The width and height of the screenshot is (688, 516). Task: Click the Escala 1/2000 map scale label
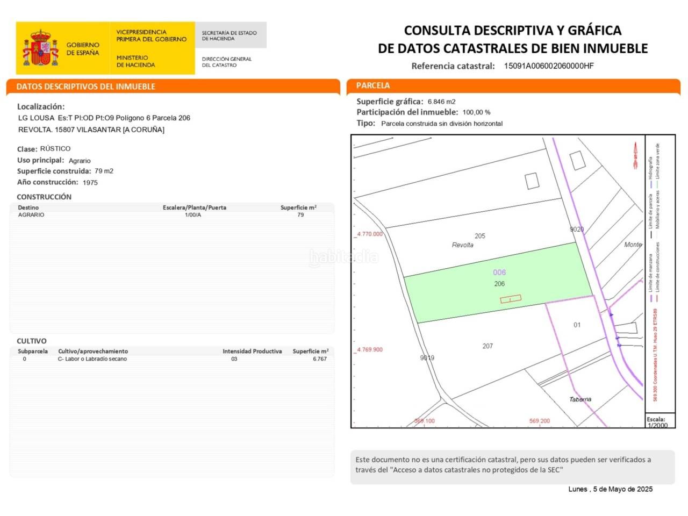pos(657,422)
